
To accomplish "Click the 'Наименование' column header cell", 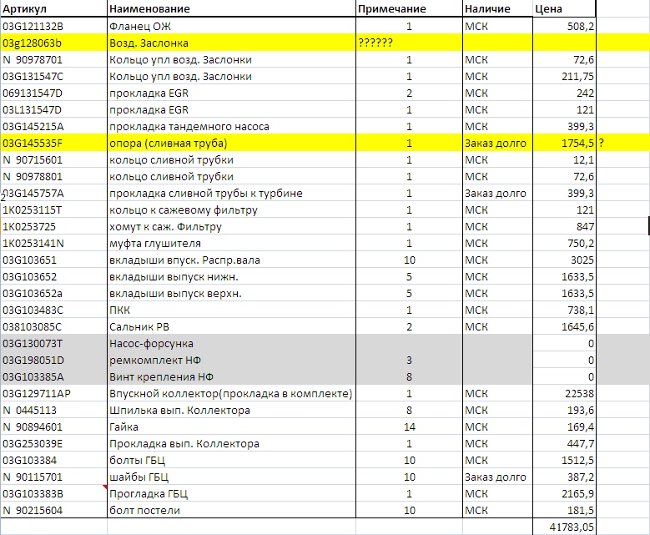I will [x=230, y=8].
